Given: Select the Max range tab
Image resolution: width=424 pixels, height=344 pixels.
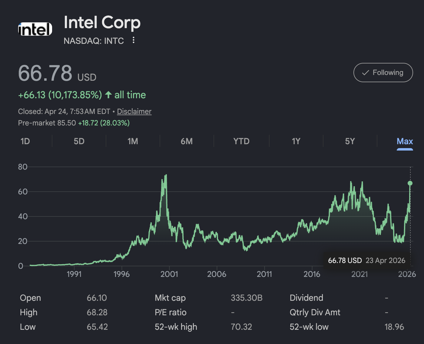Looking at the screenshot, I should click(x=405, y=141).
